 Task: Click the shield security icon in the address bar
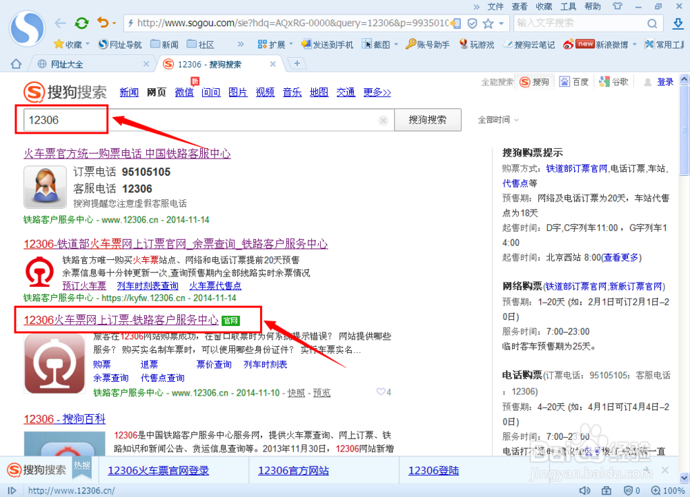[x=472, y=23]
